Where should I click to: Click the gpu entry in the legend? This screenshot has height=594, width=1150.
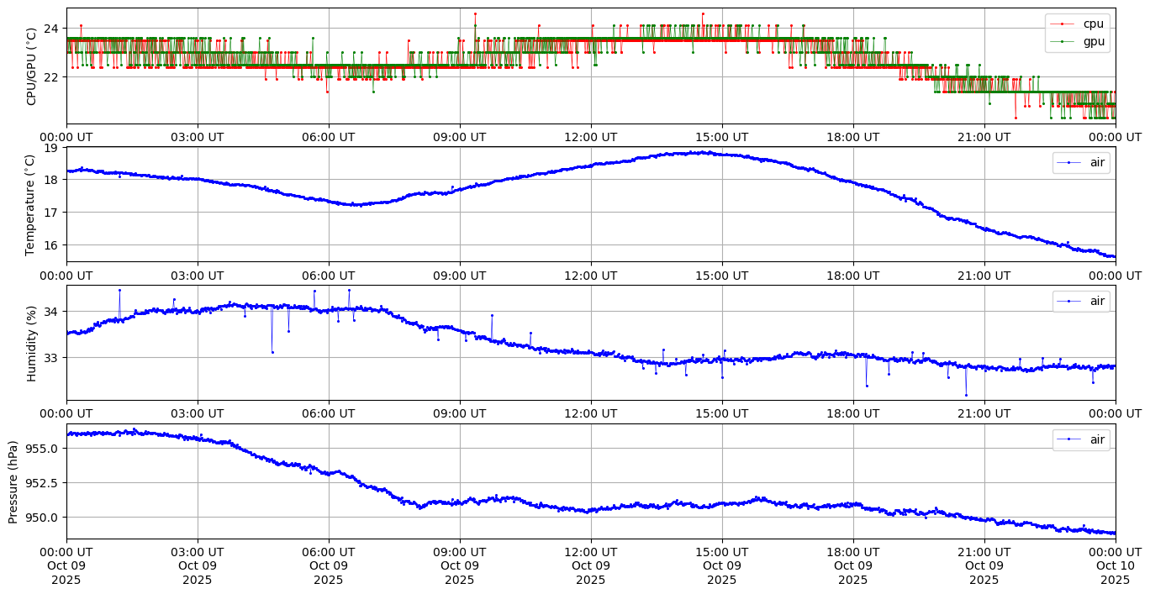pyautogui.click(x=1093, y=40)
